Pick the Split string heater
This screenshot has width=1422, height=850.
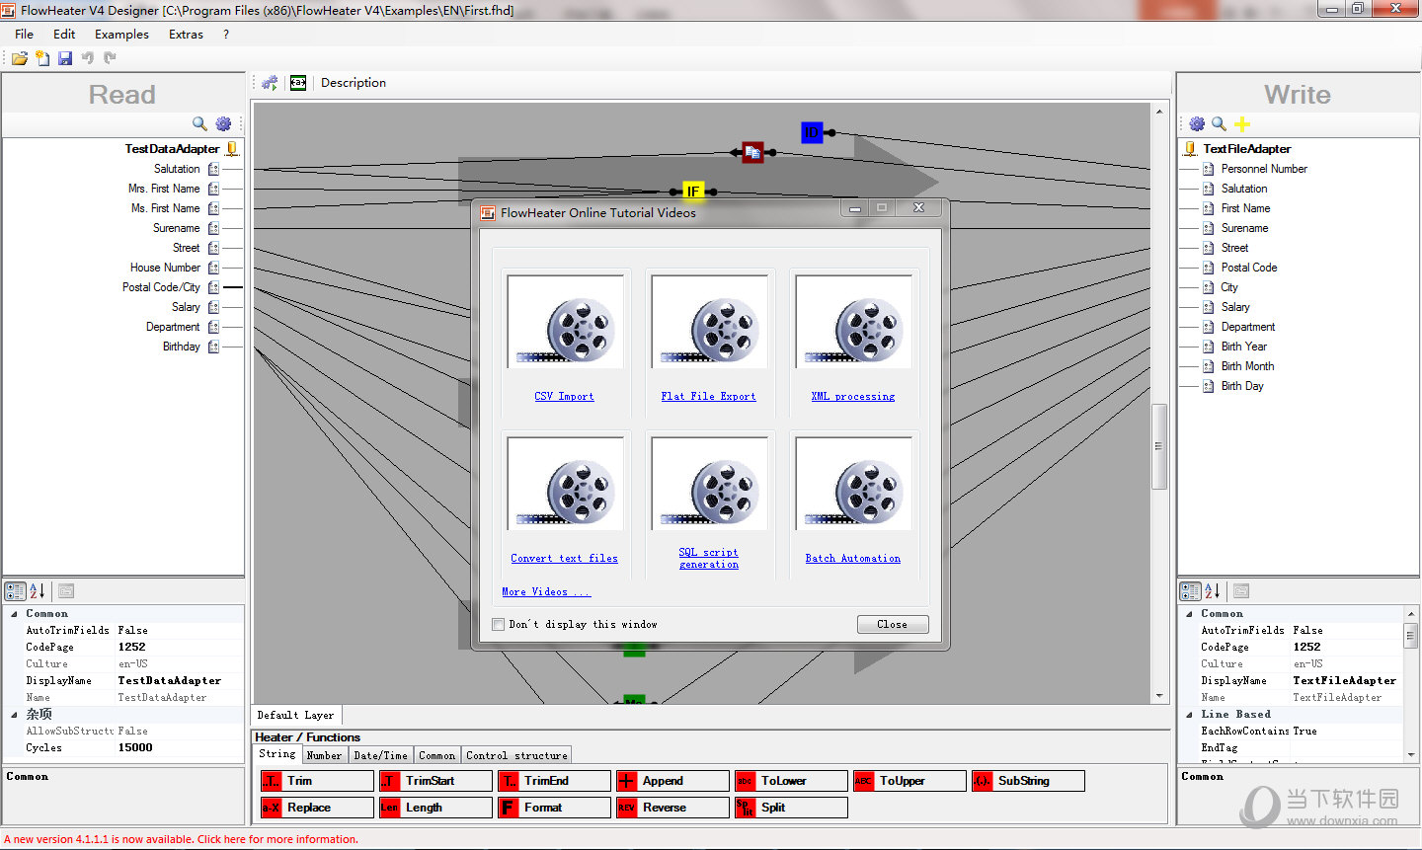pos(791,808)
